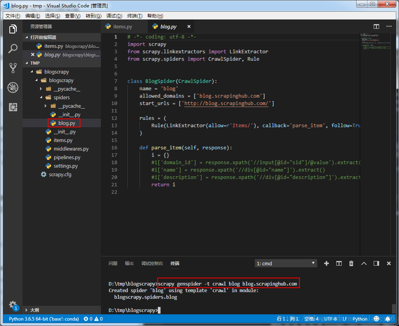The height and width of the screenshot is (326, 399).
Task: Open the 文件(F) File menu
Action: [13, 16]
